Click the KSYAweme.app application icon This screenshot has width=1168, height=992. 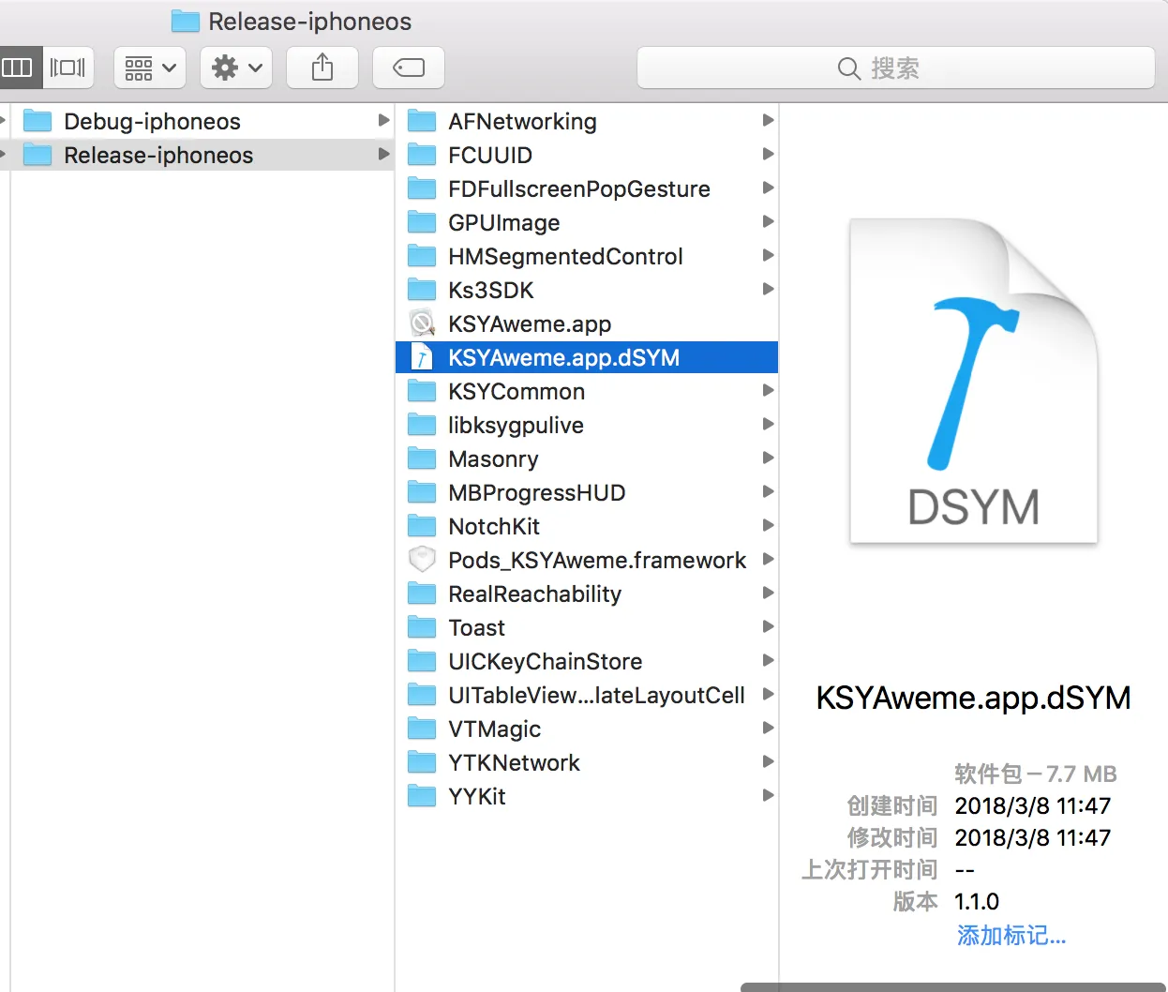pyautogui.click(x=423, y=323)
